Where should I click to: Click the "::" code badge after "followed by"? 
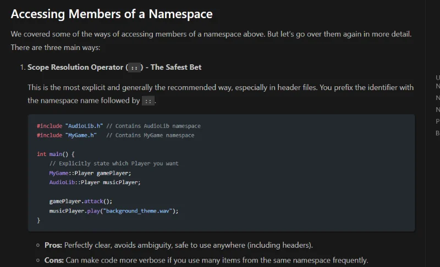coord(148,101)
